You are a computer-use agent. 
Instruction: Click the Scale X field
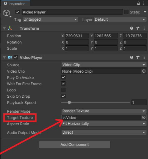pyautogui.click(x=77, y=49)
